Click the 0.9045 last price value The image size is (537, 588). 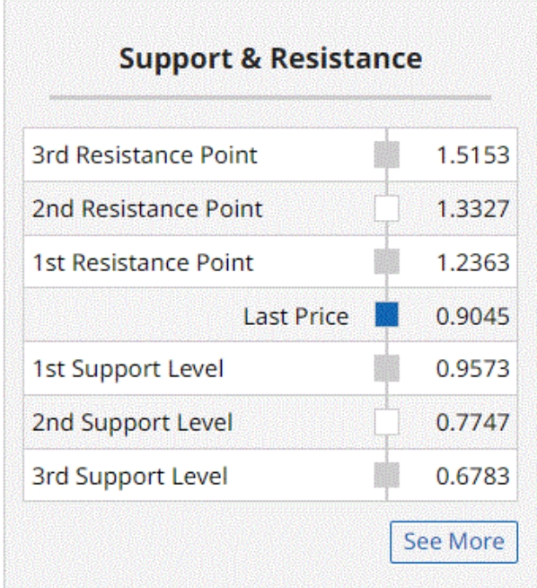472,316
